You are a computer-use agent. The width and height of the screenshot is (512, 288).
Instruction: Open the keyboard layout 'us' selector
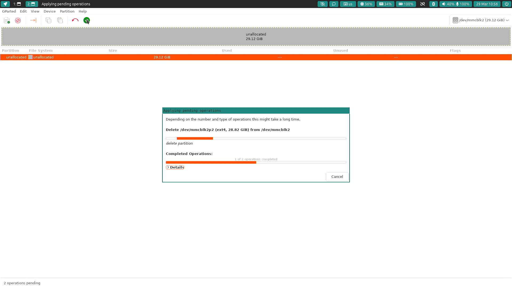click(x=348, y=4)
